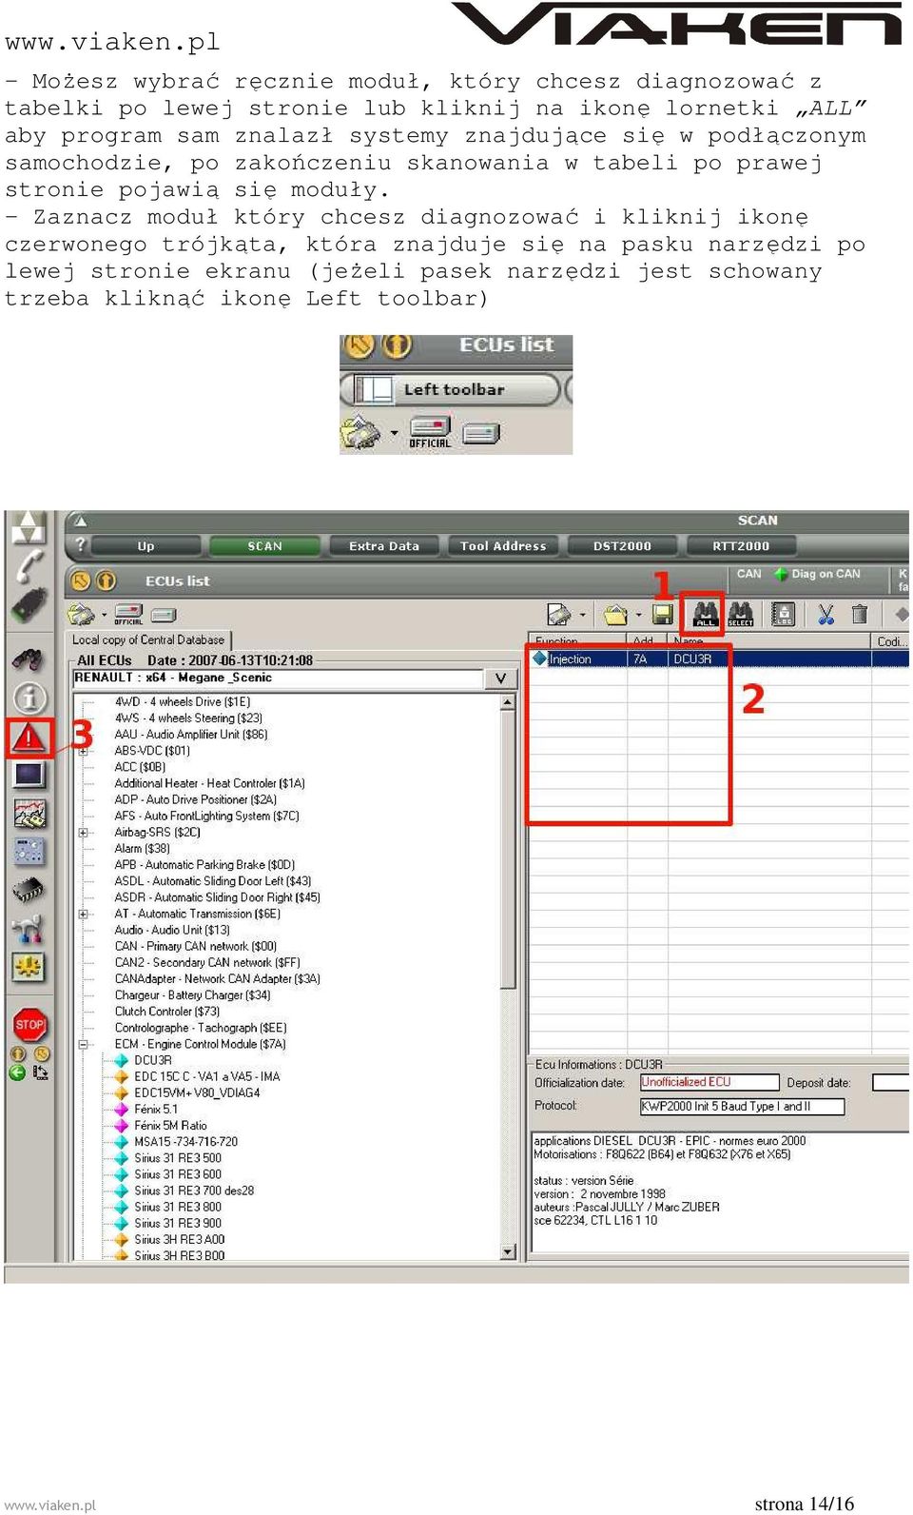Open the database icon dropdown arrow on left toolbar

click(x=104, y=615)
